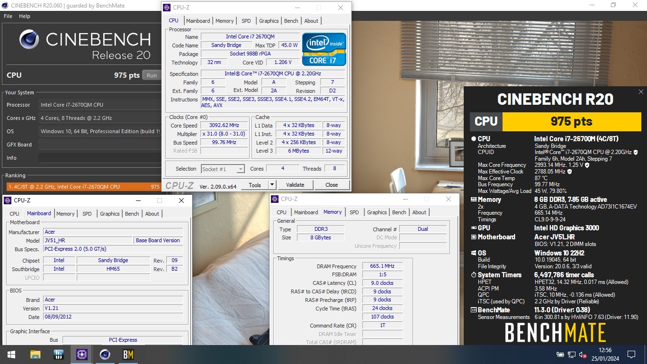This screenshot has height=364, width=647.
Task: Click the Multiplier value x 31.0
Action: click(x=224, y=134)
